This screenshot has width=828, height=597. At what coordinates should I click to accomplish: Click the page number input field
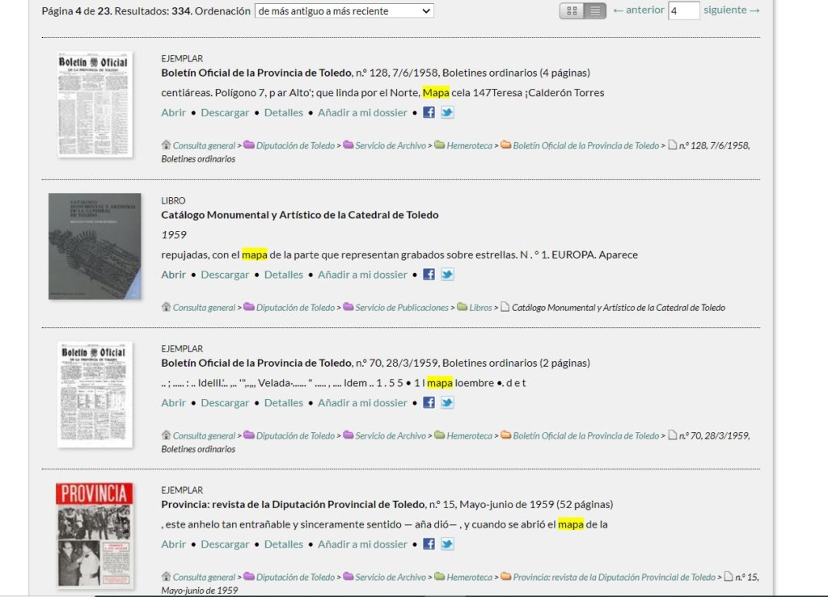coord(684,11)
